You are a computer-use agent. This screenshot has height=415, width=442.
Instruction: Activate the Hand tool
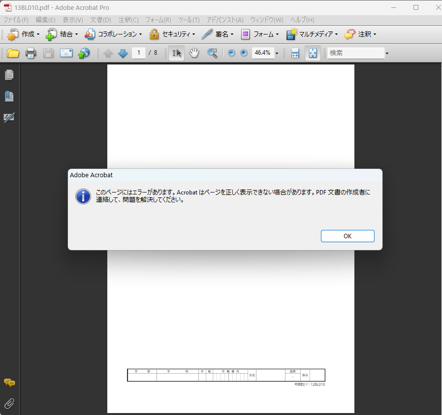click(x=194, y=53)
